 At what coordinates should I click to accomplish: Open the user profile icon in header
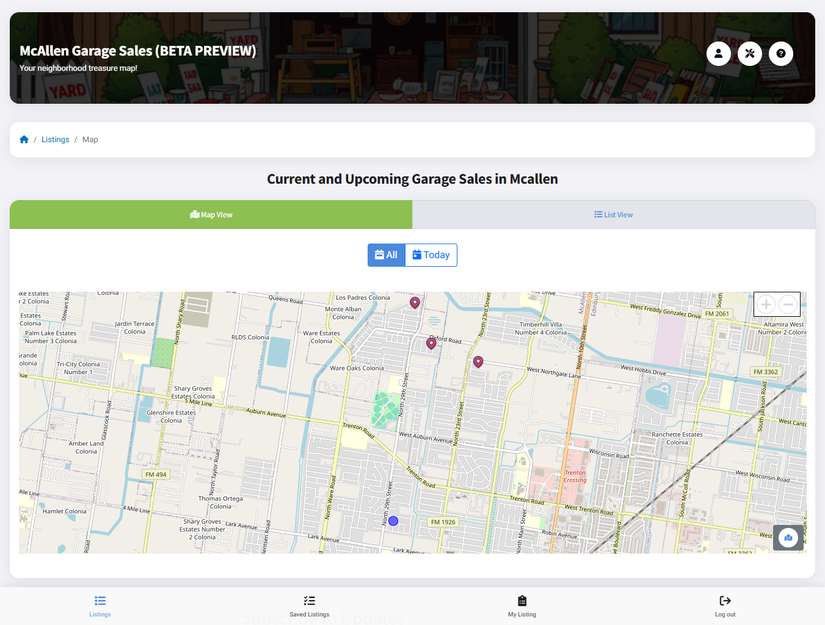(719, 54)
